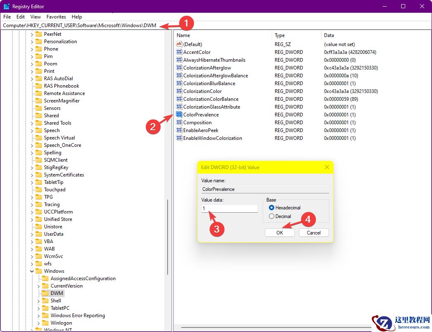Click the AccentColor DWORD icon
This screenshot has height=332, width=432.
179,52
